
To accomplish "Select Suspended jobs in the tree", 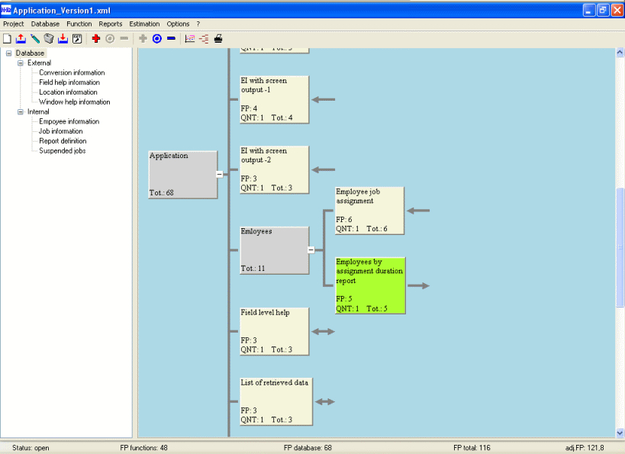I will coord(62,150).
